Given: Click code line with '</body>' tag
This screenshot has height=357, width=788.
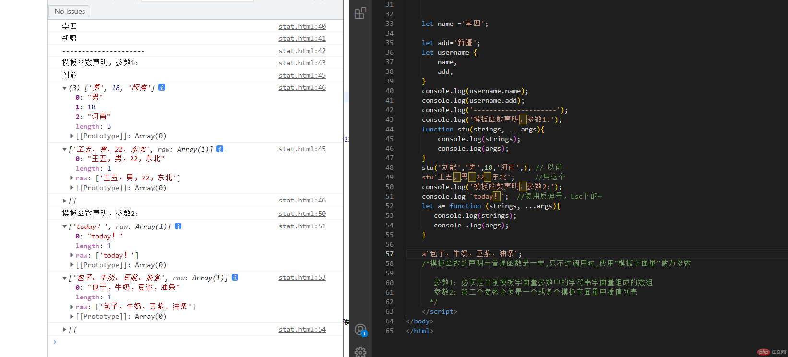Looking at the screenshot, I should pyautogui.click(x=420, y=321).
